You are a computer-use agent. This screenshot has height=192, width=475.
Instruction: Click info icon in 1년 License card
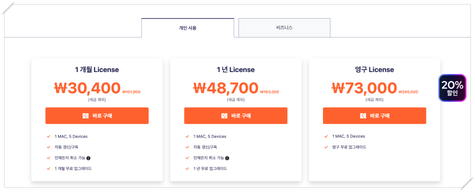tap(227, 158)
